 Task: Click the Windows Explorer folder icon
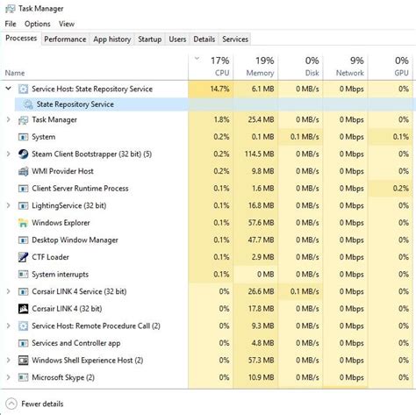(x=23, y=223)
